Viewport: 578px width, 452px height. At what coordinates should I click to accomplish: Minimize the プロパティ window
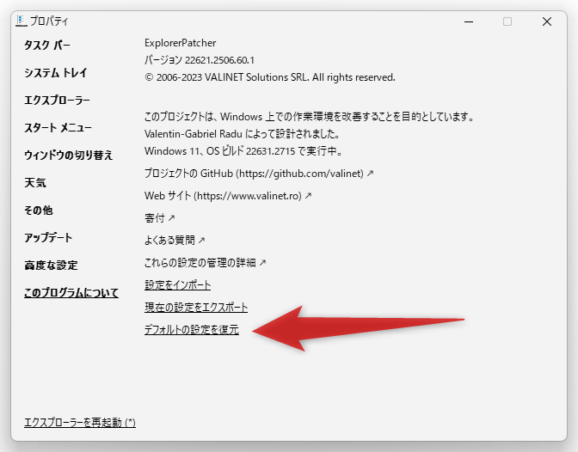(x=469, y=21)
